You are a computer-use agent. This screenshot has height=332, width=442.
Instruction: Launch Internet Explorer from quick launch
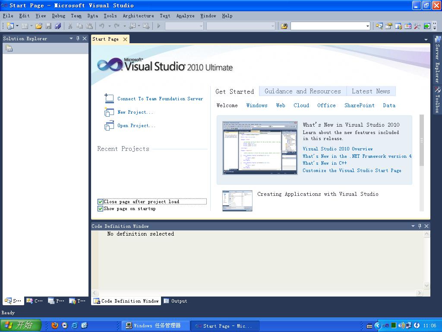pyautogui.click(x=75, y=326)
